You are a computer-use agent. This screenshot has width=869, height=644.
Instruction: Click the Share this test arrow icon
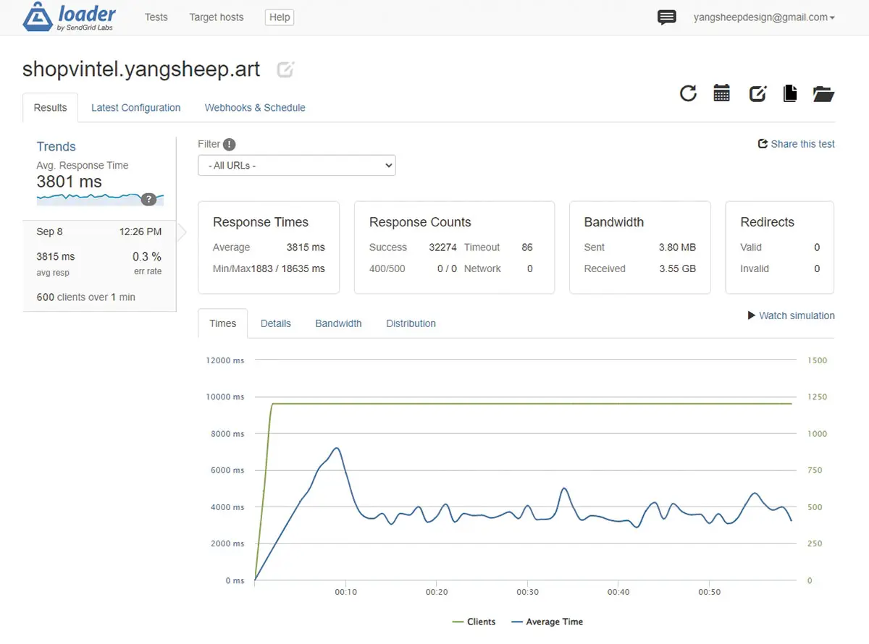point(763,144)
